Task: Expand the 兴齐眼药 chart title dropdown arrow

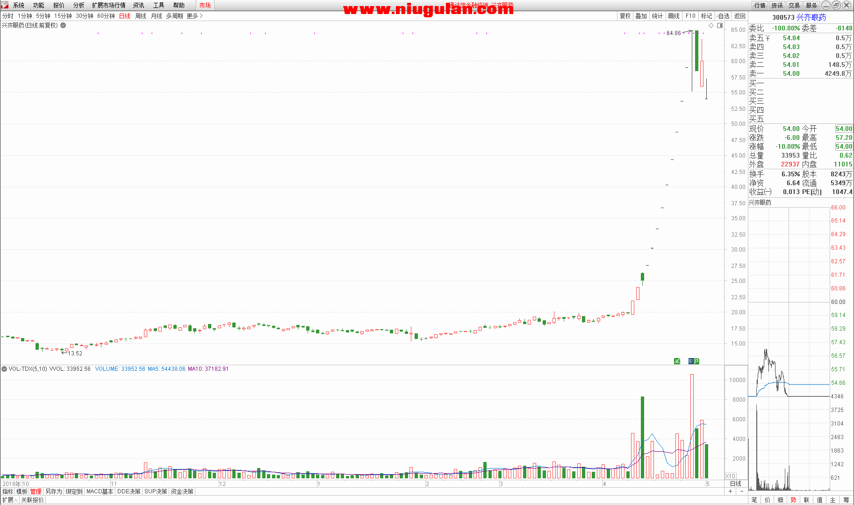Action: (x=63, y=25)
